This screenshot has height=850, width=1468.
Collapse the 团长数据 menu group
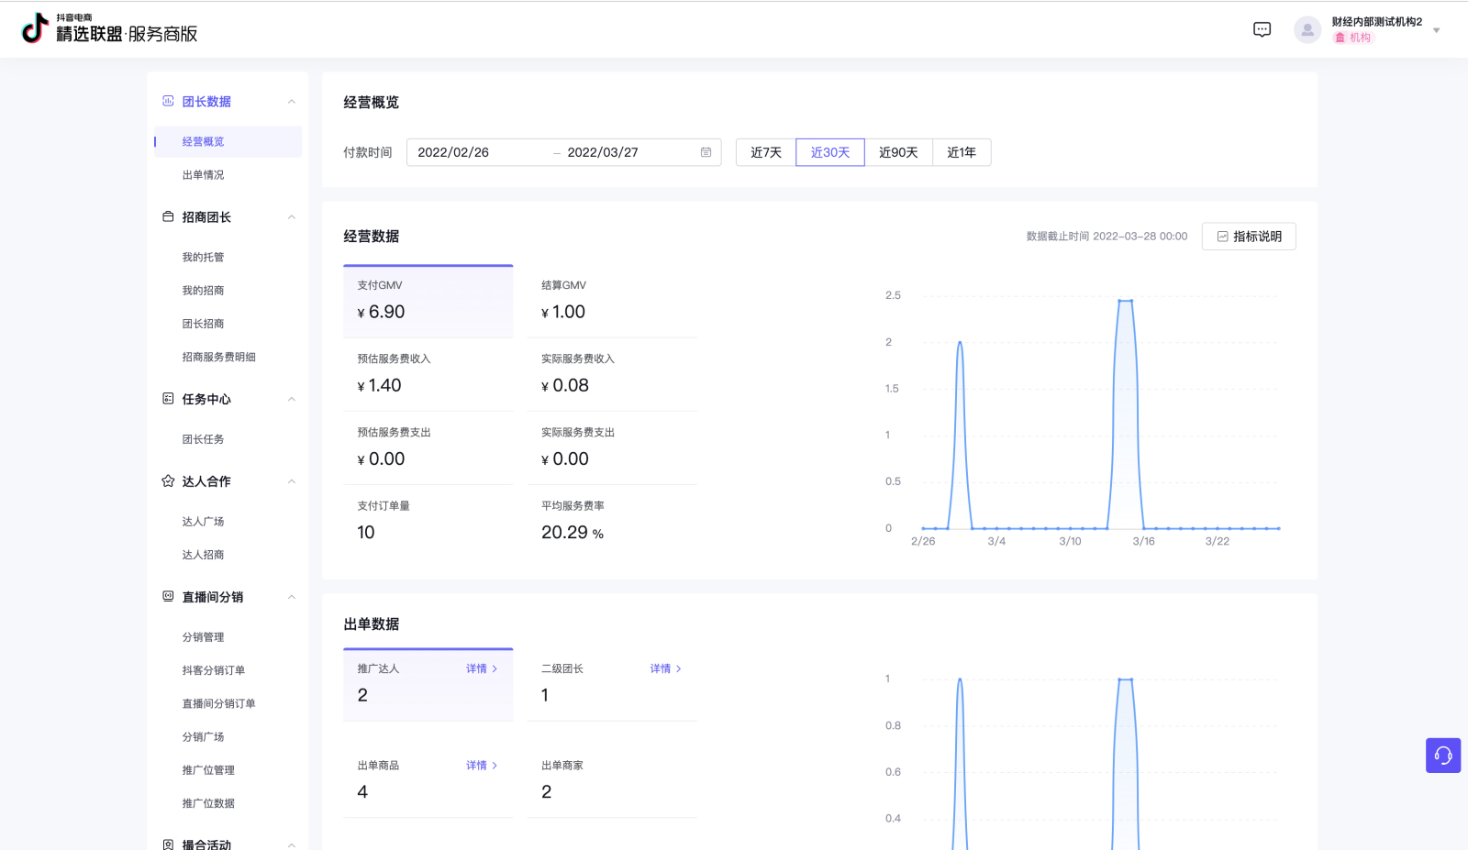292,102
